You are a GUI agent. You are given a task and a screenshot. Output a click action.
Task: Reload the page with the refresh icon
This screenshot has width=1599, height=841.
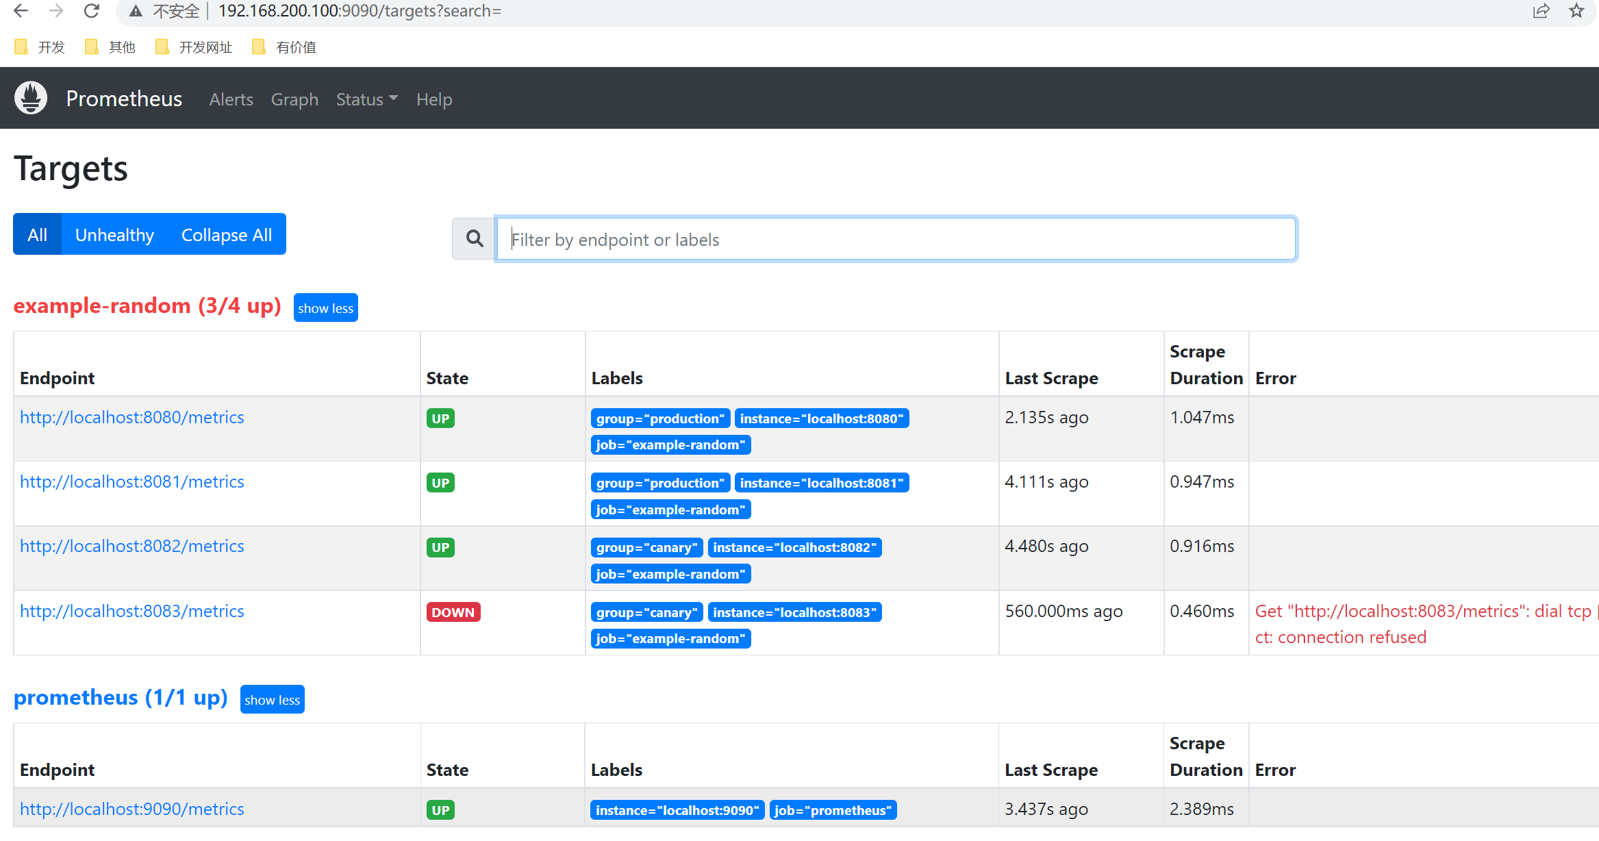91,11
